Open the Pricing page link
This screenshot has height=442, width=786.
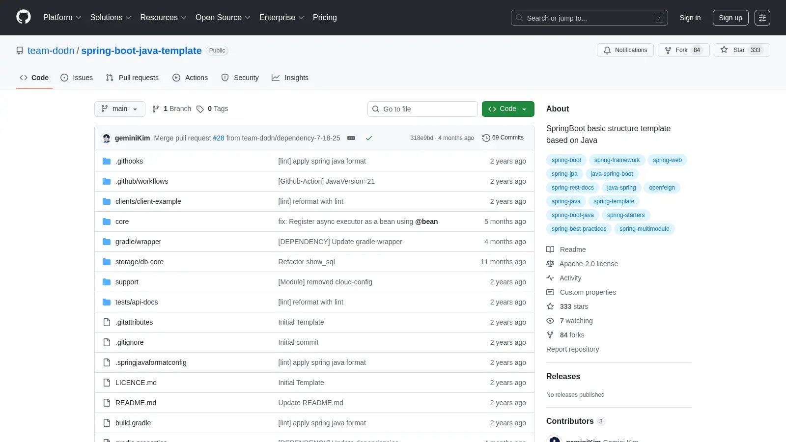pos(325,18)
